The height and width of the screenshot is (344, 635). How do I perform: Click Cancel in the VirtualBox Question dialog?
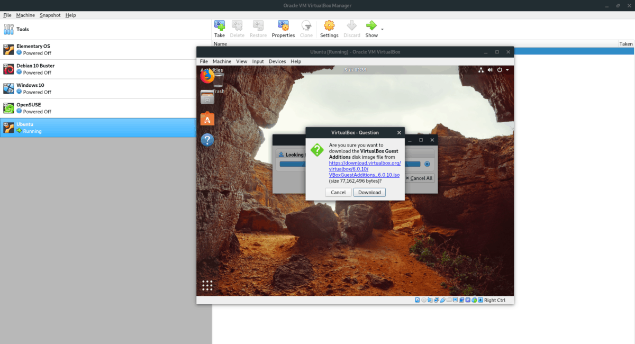click(x=338, y=193)
